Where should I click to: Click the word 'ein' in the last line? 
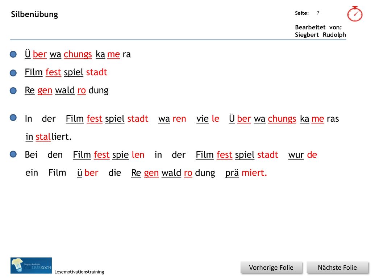(32, 173)
